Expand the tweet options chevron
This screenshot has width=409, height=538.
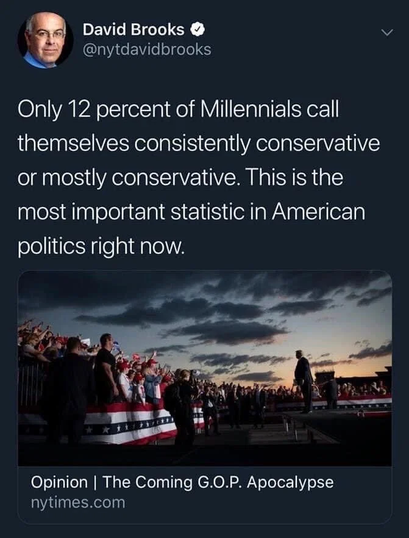[x=388, y=32]
